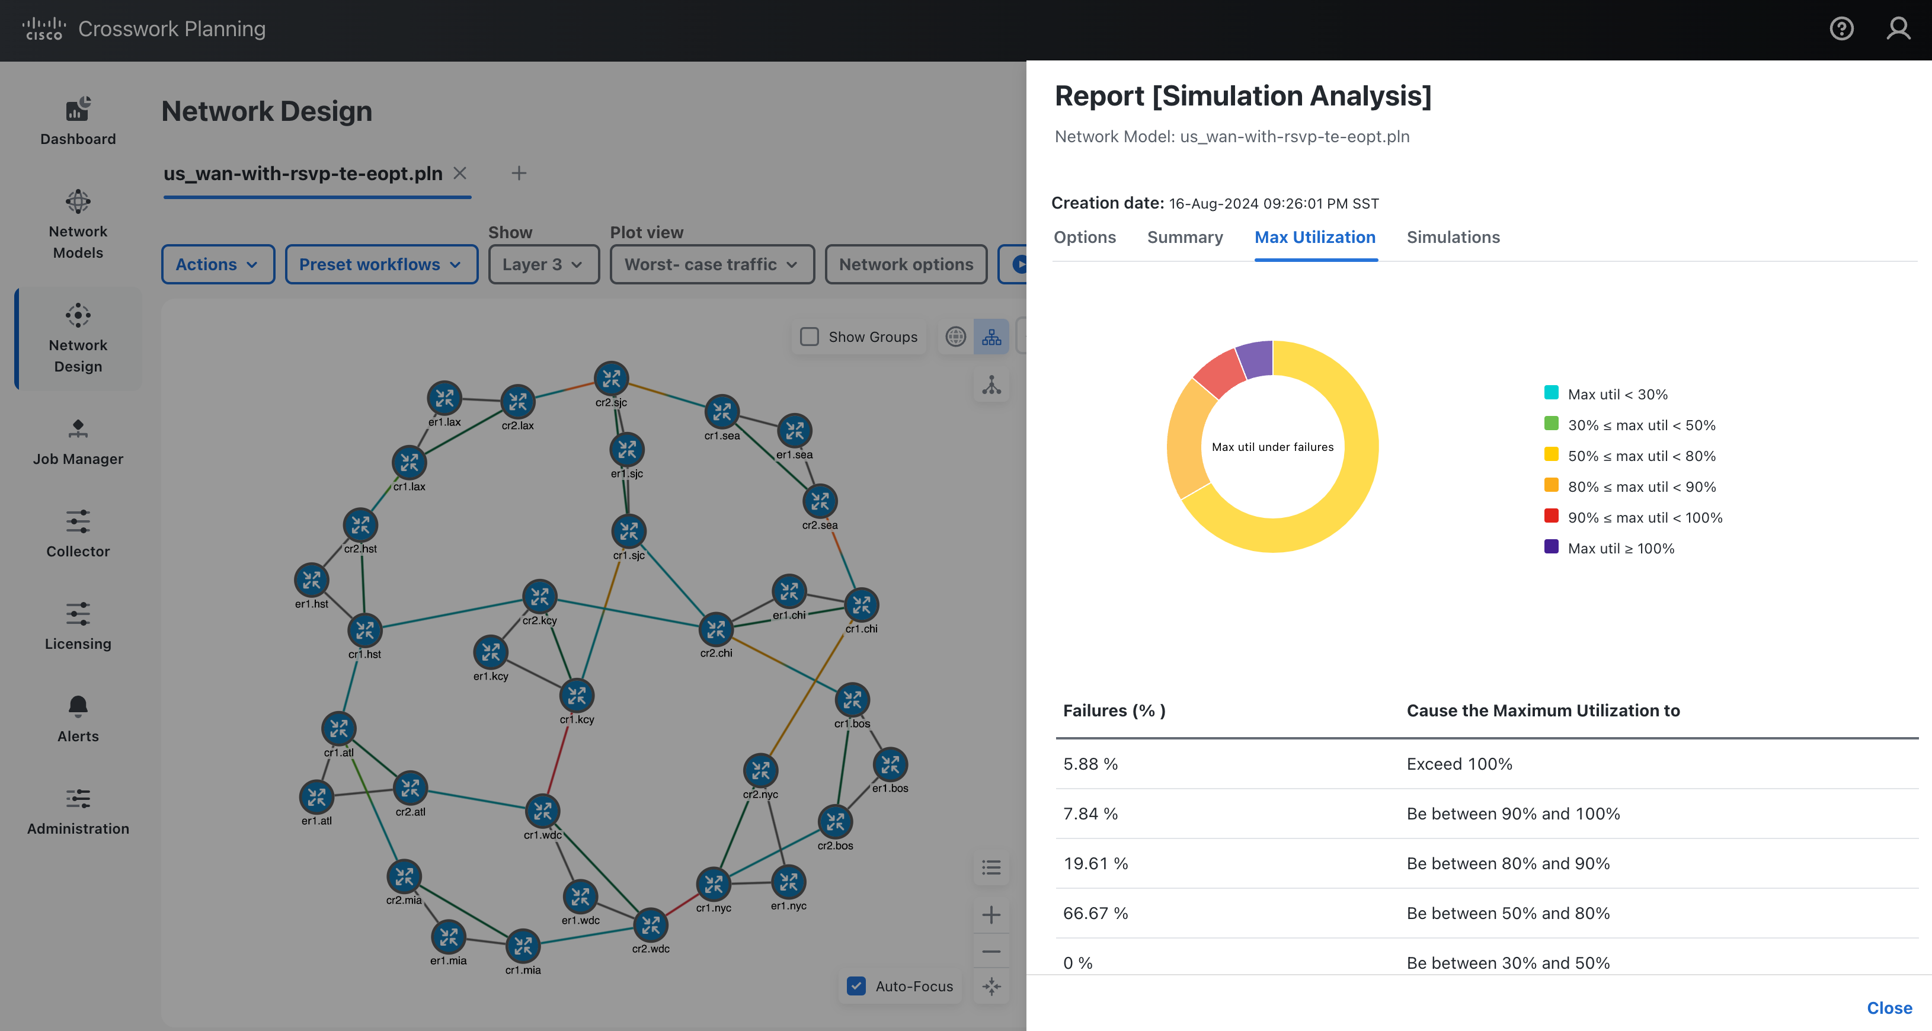Screen dimensions: 1932x1031
Task: Toggle the Show Groups checkbox
Action: tap(808, 337)
